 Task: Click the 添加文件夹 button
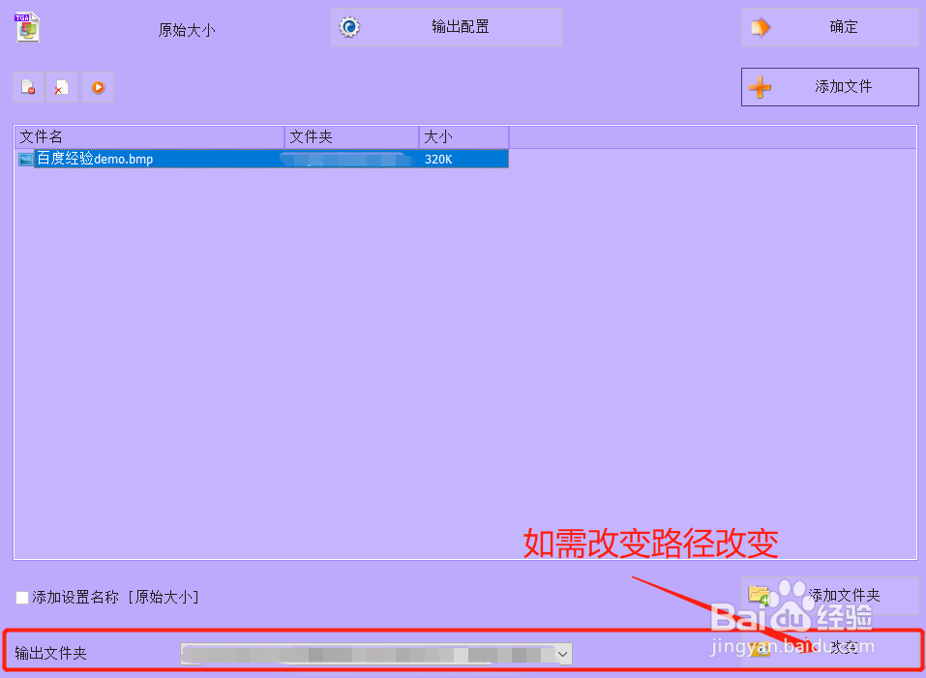849,596
